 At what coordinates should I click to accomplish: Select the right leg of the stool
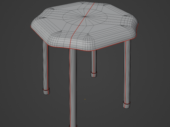point(127,74)
